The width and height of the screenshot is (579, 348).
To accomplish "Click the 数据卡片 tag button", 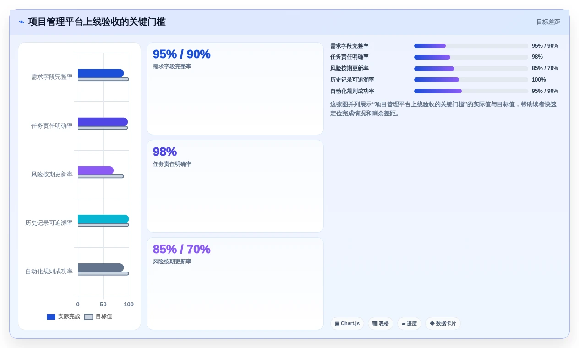I will tap(443, 323).
